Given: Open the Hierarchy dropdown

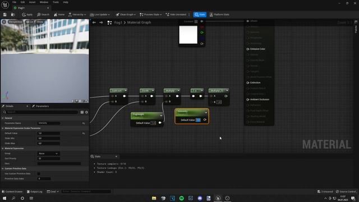Looking at the screenshot, I should pos(77,15).
